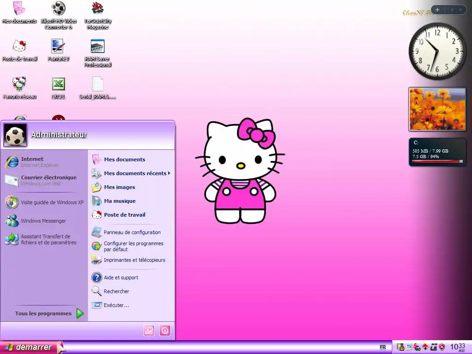Open Poste de travail in Start menu
The height and width of the screenshot is (354, 472).
tap(131, 215)
